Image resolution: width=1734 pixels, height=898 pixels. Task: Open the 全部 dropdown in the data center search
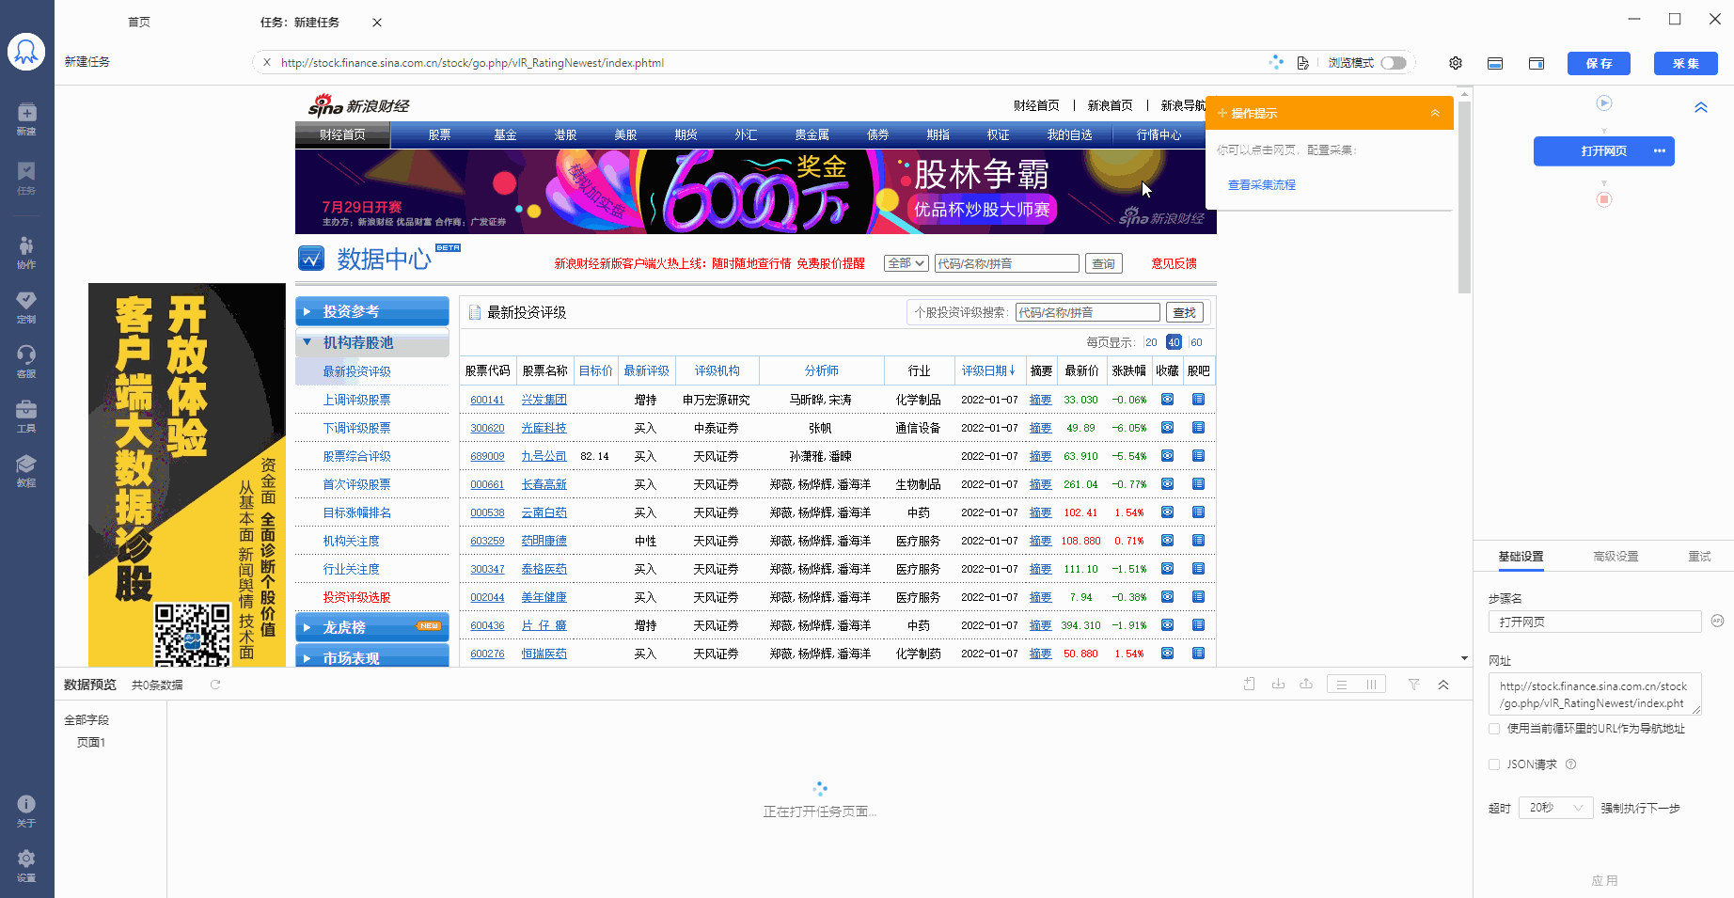906,263
